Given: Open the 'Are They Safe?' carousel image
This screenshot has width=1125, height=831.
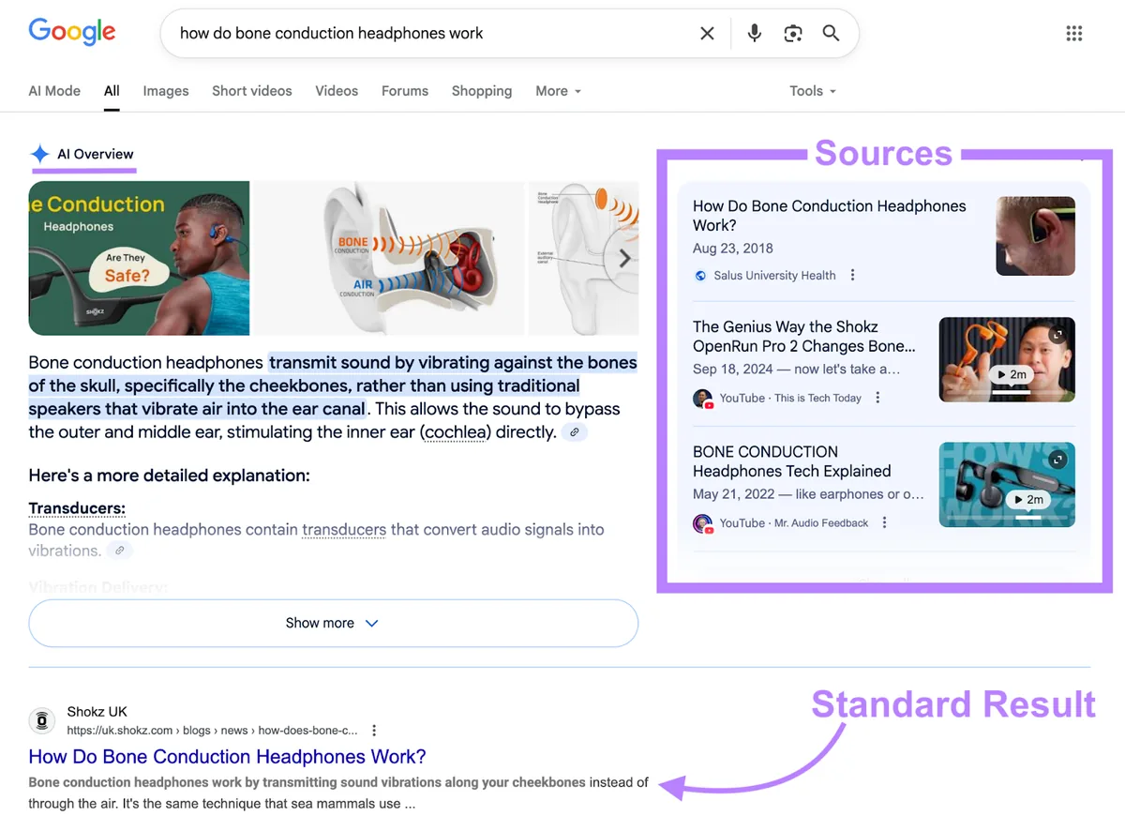Looking at the screenshot, I should [x=139, y=258].
